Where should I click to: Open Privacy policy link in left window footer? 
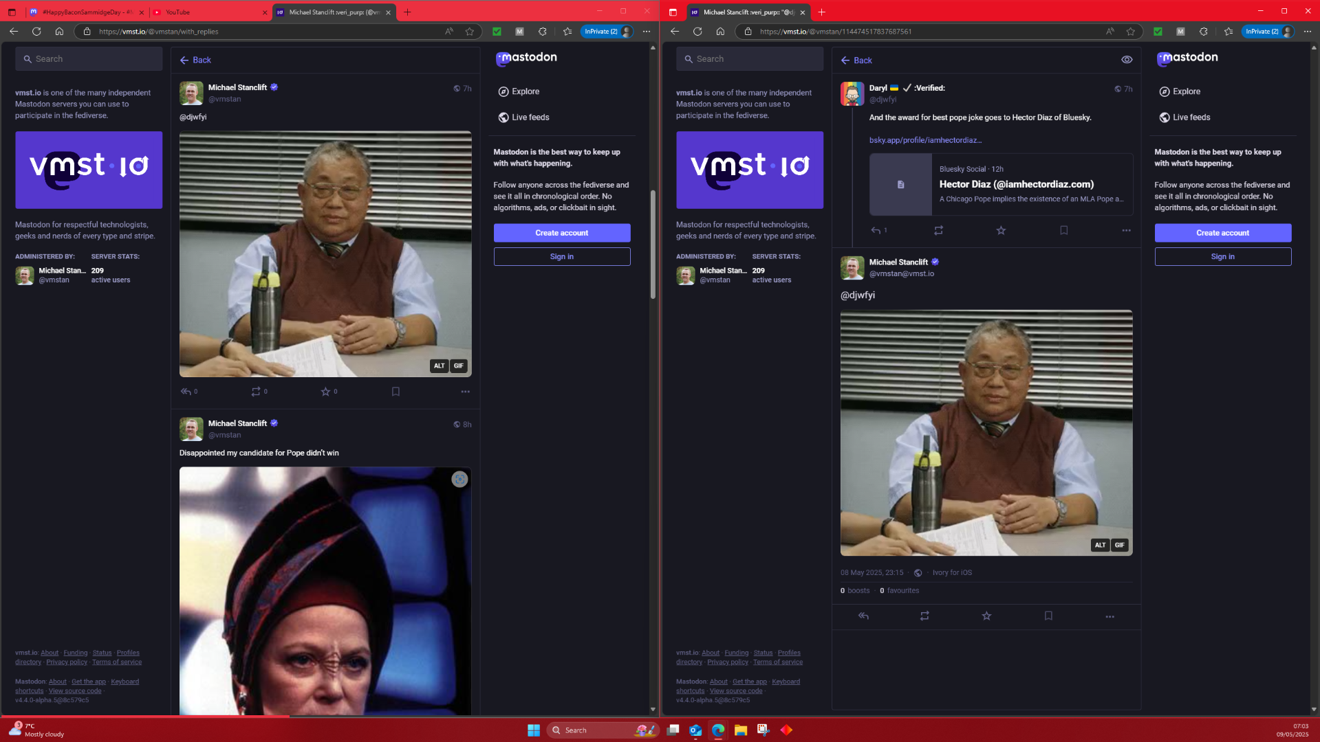coord(67,662)
